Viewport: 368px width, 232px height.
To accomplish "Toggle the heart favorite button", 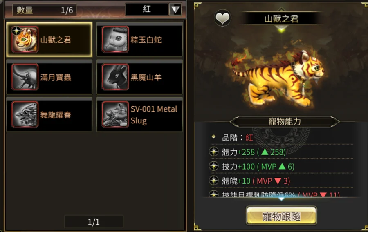I will coord(222,18).
